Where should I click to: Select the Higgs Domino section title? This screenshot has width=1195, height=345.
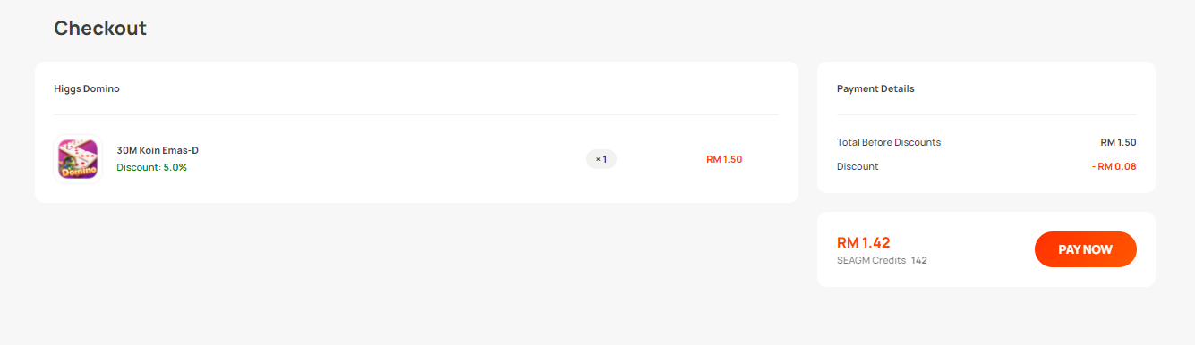(87, 88)
